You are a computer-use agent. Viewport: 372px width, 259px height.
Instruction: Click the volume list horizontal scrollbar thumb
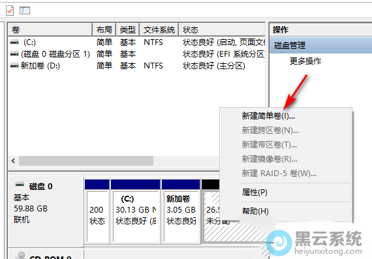coord(86,160)
